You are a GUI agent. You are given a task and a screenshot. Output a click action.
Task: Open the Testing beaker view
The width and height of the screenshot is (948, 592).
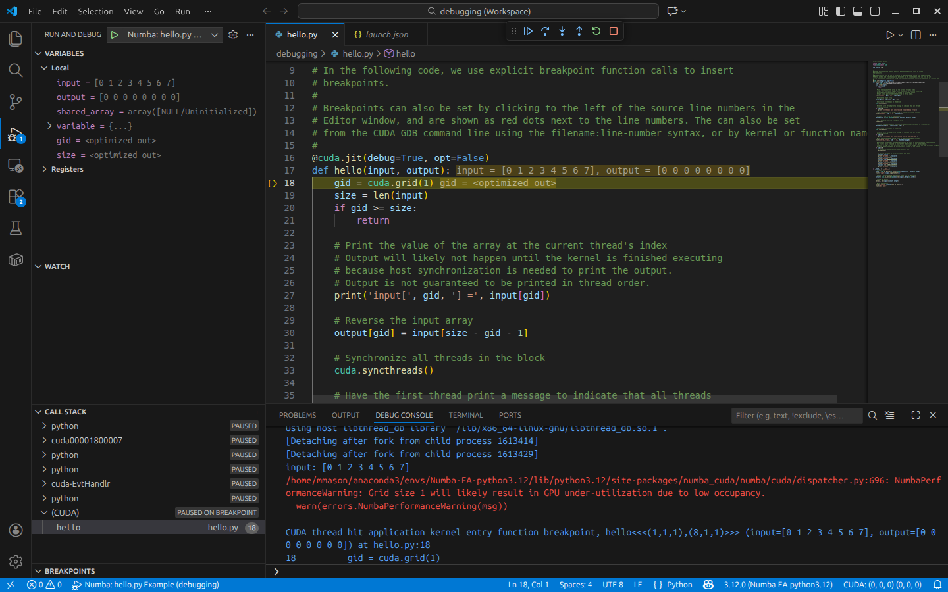(15, 228)
